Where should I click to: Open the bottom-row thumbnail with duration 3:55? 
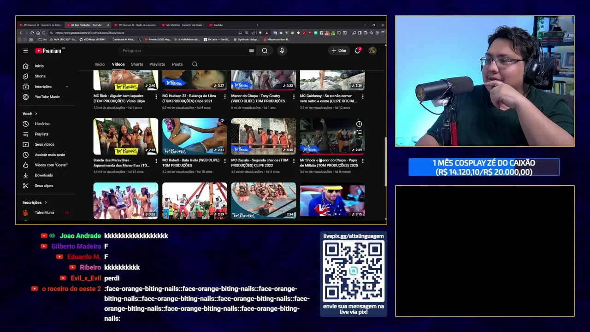126,201
